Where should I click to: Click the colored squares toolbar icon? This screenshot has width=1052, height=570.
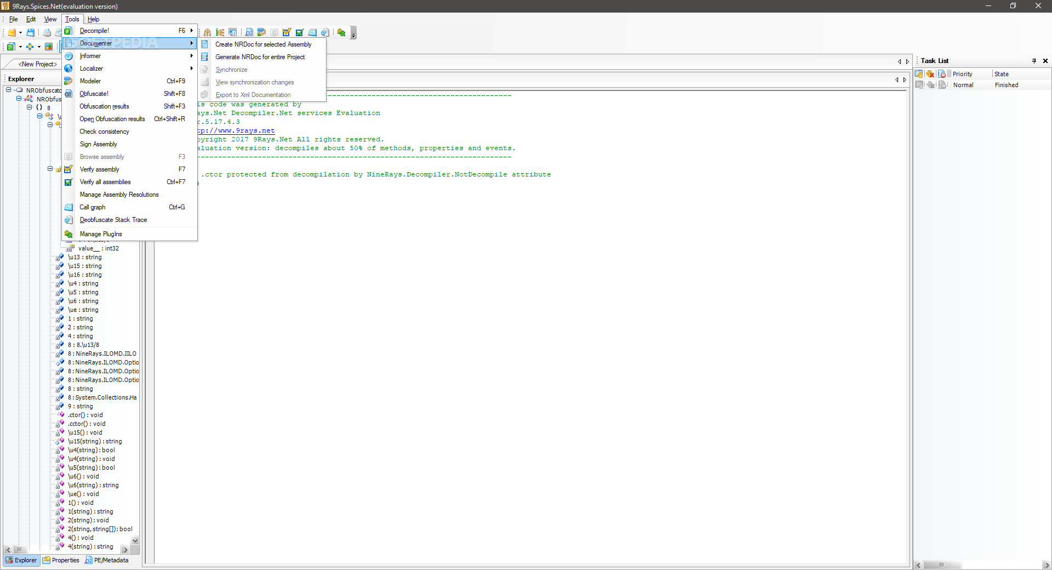click(x=49, y=47)
